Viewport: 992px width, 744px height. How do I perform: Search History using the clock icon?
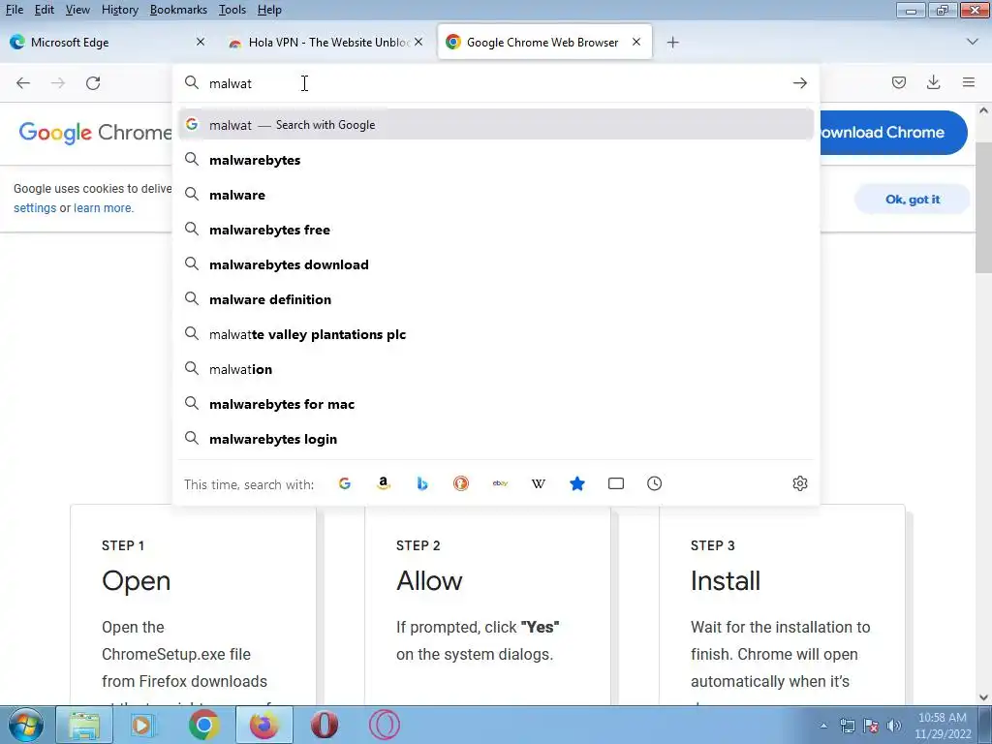pos(654,484)
